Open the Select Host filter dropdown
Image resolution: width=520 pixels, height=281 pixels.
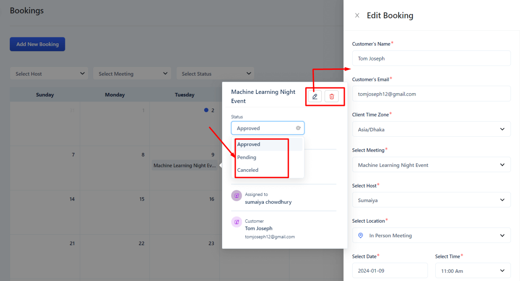click(49, 73)
